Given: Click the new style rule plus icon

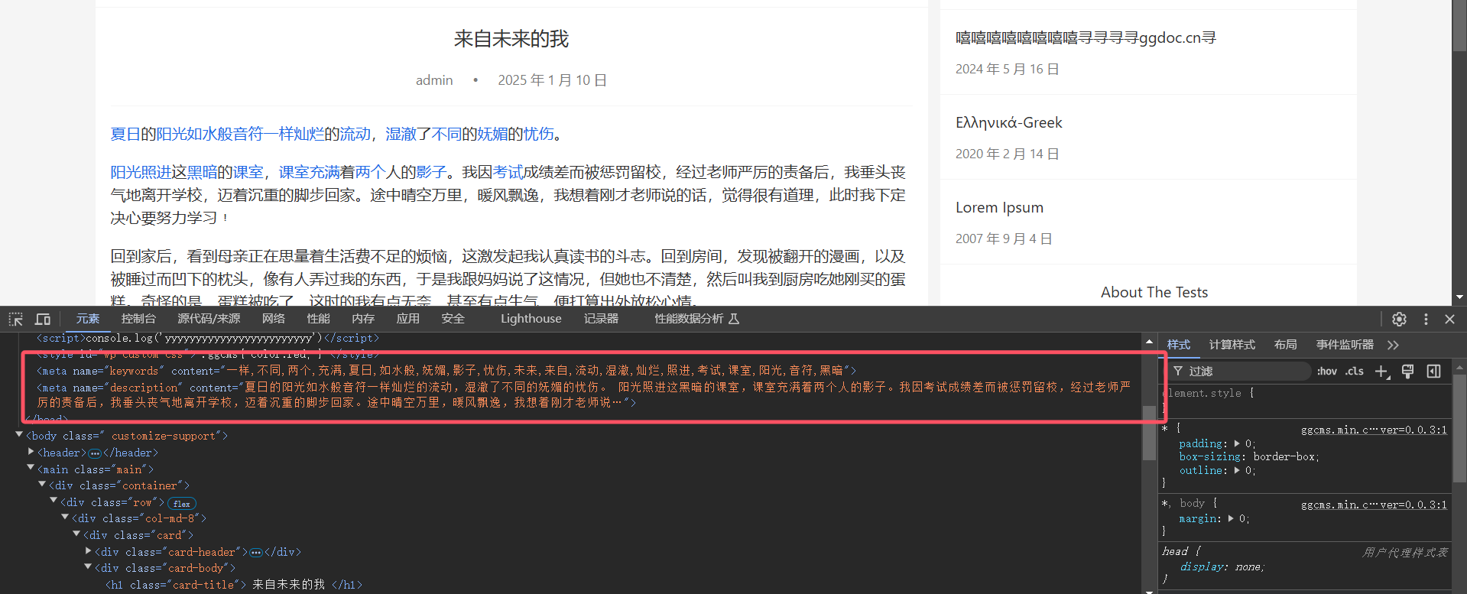Looking at the screenshot, I should [x=1381, y=371].
